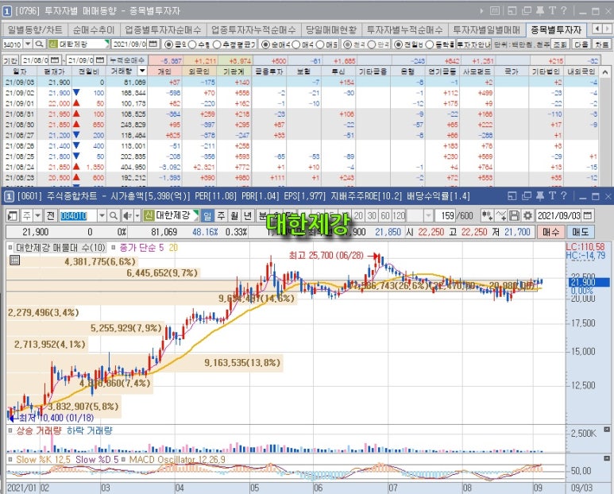Viewport: 614px width, 494px height.
Task: Select 일 daily period button in chart
Action: (x=207, y=215)
